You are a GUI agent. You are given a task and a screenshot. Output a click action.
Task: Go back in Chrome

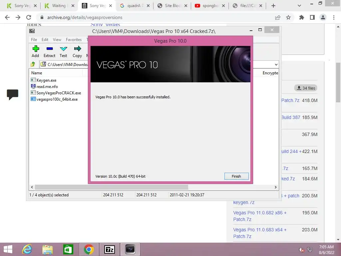pos(7,17)
